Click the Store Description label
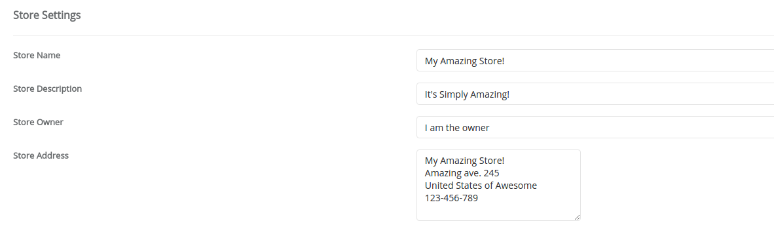774x236 pixels. pos(47,89)
